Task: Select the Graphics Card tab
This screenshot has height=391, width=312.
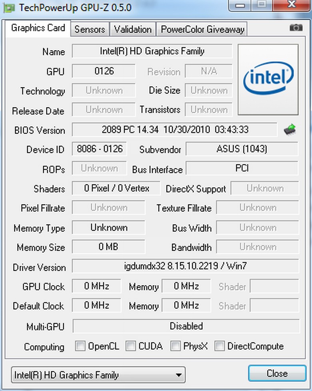Action: pyautogui.click(x=38, y=28)
